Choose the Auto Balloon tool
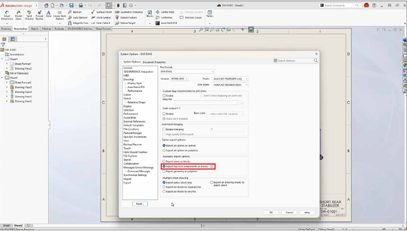407x231 pixels. click(78, 17)
